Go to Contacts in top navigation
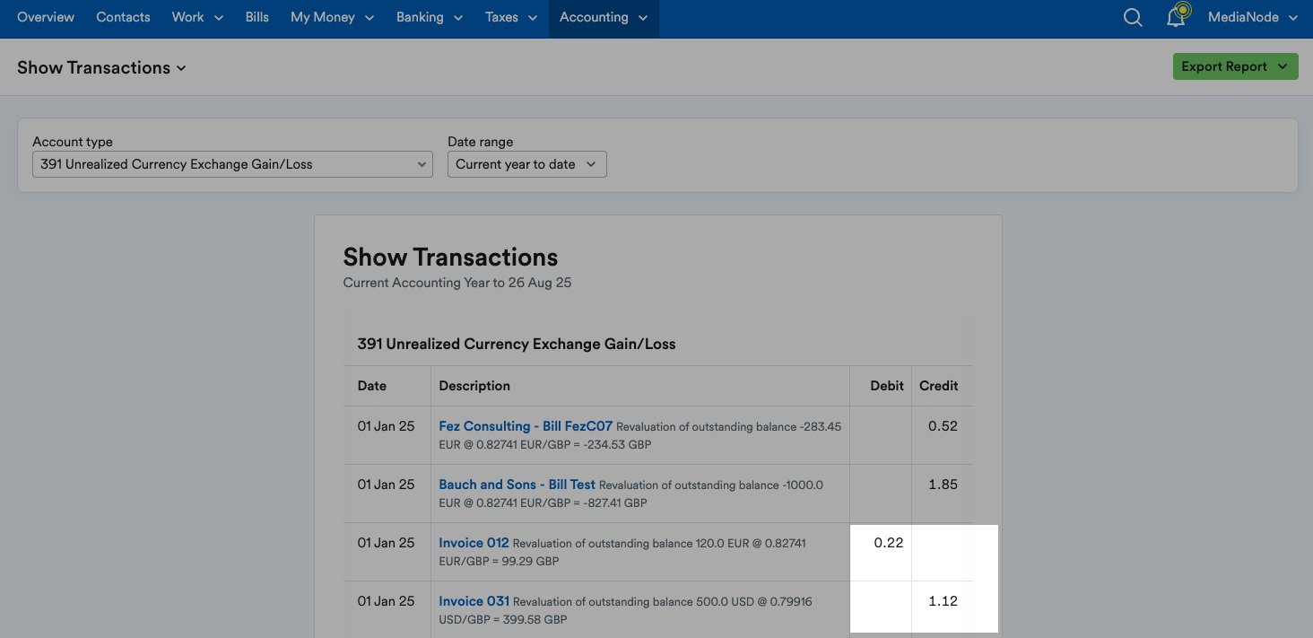This screenshot has width=1313, height=638. tap(123, 17)
